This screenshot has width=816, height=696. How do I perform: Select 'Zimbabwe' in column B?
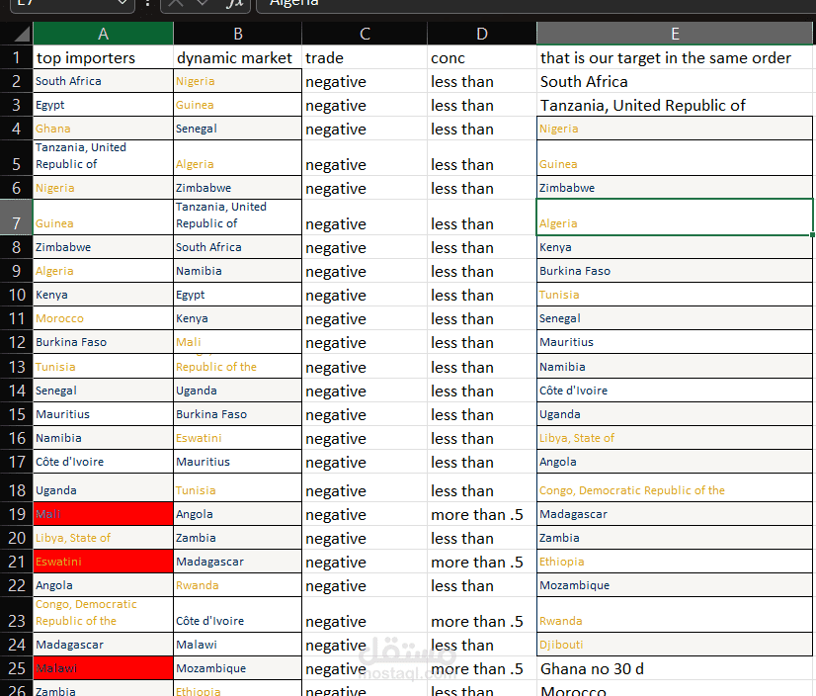tap(238, 188)
